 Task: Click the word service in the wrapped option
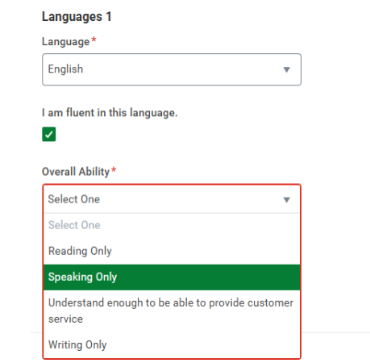point(65,319)
